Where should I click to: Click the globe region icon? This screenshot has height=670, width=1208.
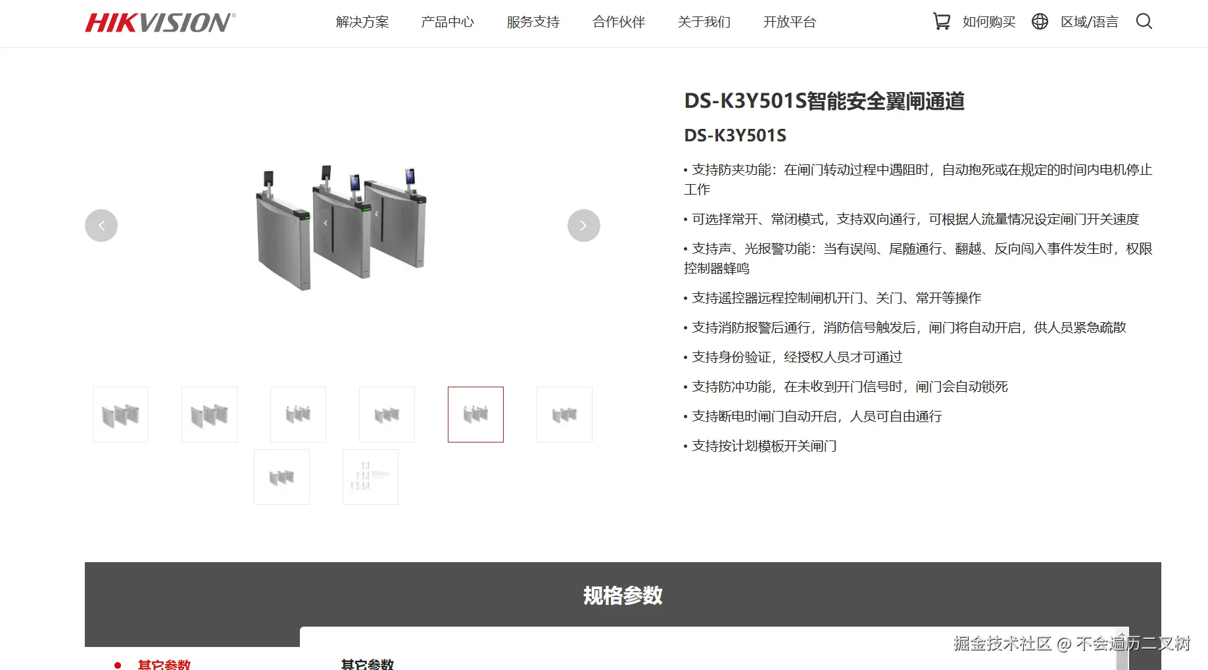pyautogui.click(x=1040, y=22)
